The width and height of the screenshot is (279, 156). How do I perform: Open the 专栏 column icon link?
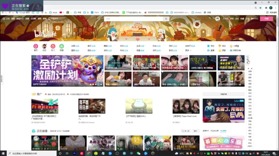[211, 46]
